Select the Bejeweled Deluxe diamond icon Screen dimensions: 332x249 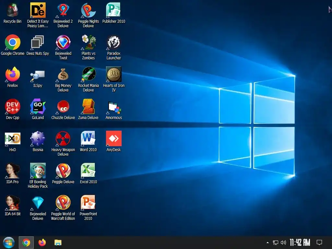[x=38, y=208]
